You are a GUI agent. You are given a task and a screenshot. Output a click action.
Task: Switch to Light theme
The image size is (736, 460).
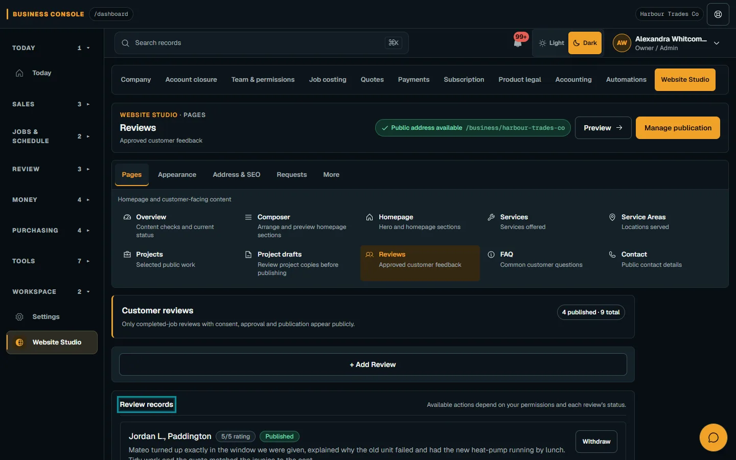coord(551,43)
